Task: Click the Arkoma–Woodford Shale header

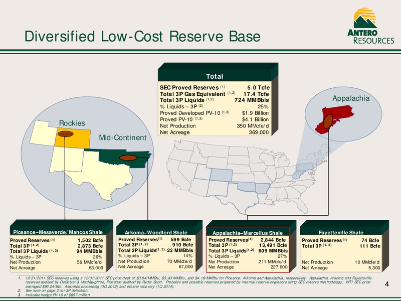Action: (x=156, y=232)
